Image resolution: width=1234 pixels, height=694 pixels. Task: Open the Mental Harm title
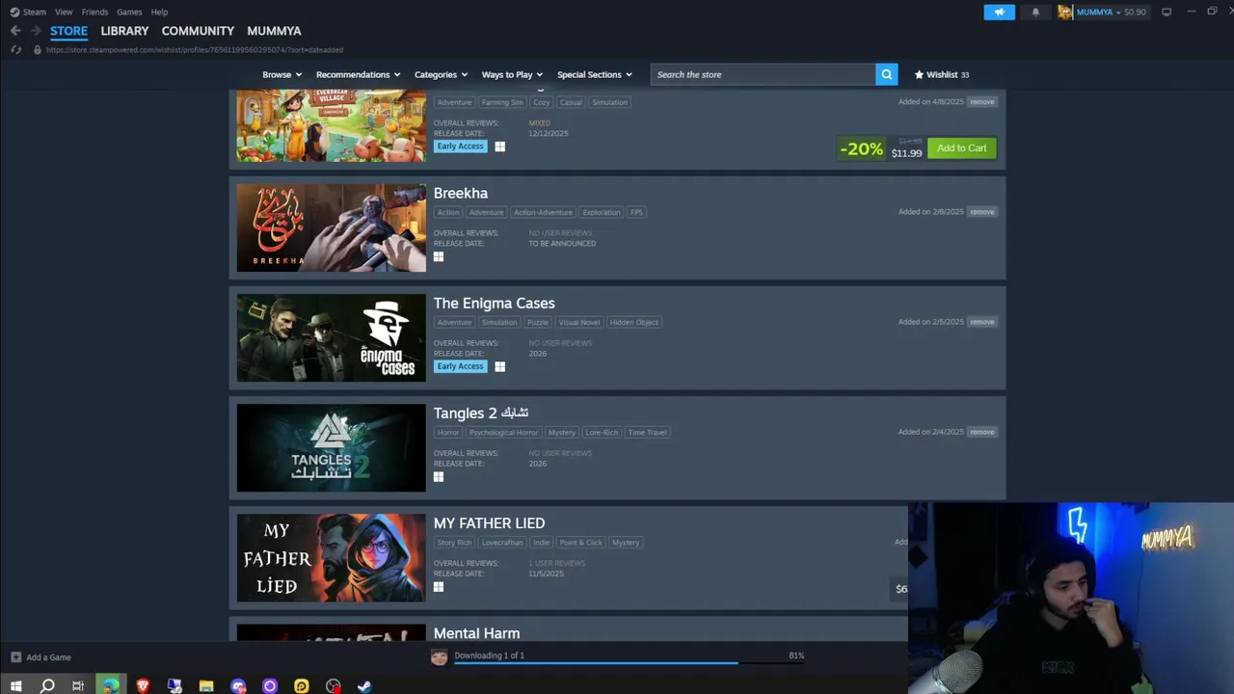click(476, 633)
